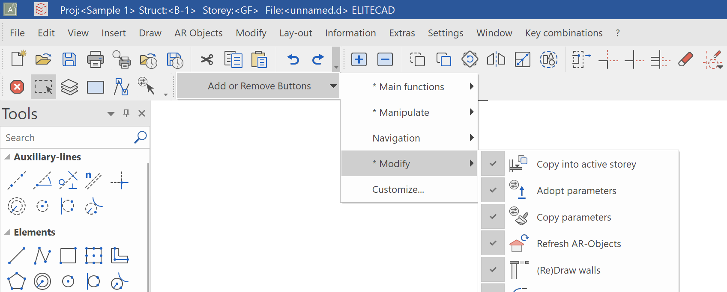Click the Paste clipboard icon
The width and height of the screenshot is (727, 292).
pos(259,59)
